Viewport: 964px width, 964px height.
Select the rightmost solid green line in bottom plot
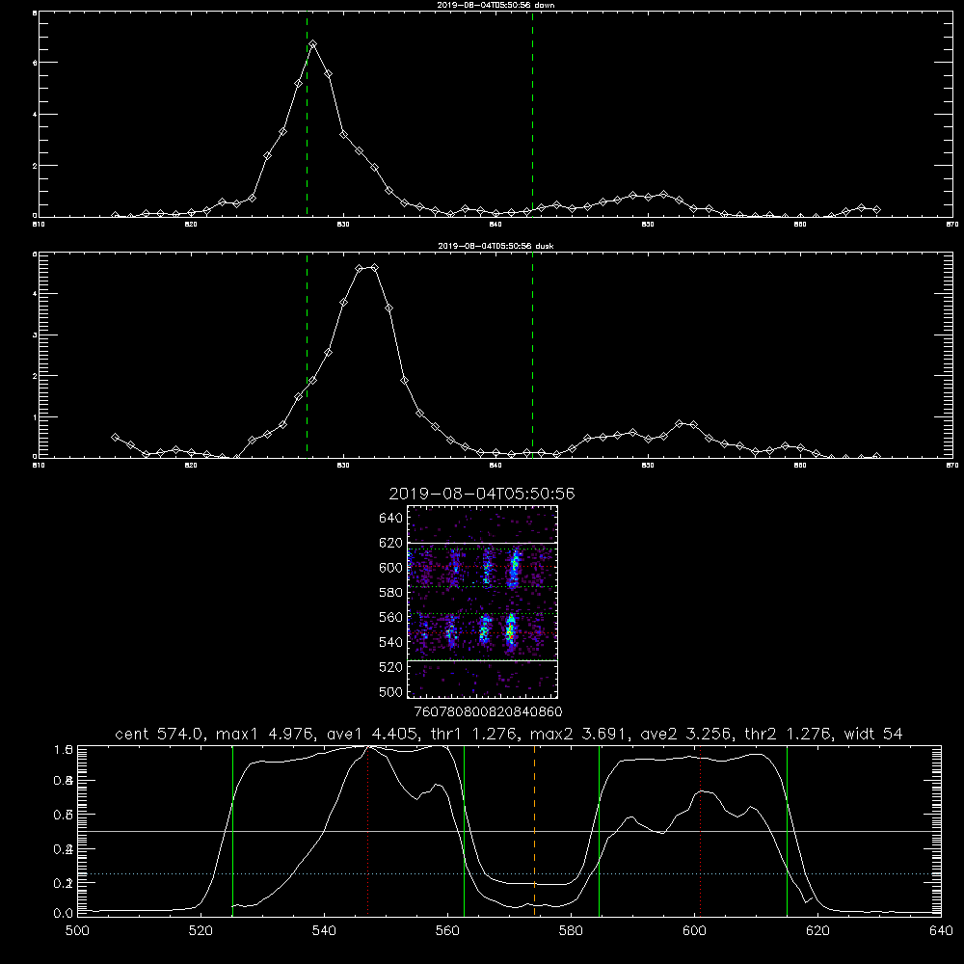787,831
